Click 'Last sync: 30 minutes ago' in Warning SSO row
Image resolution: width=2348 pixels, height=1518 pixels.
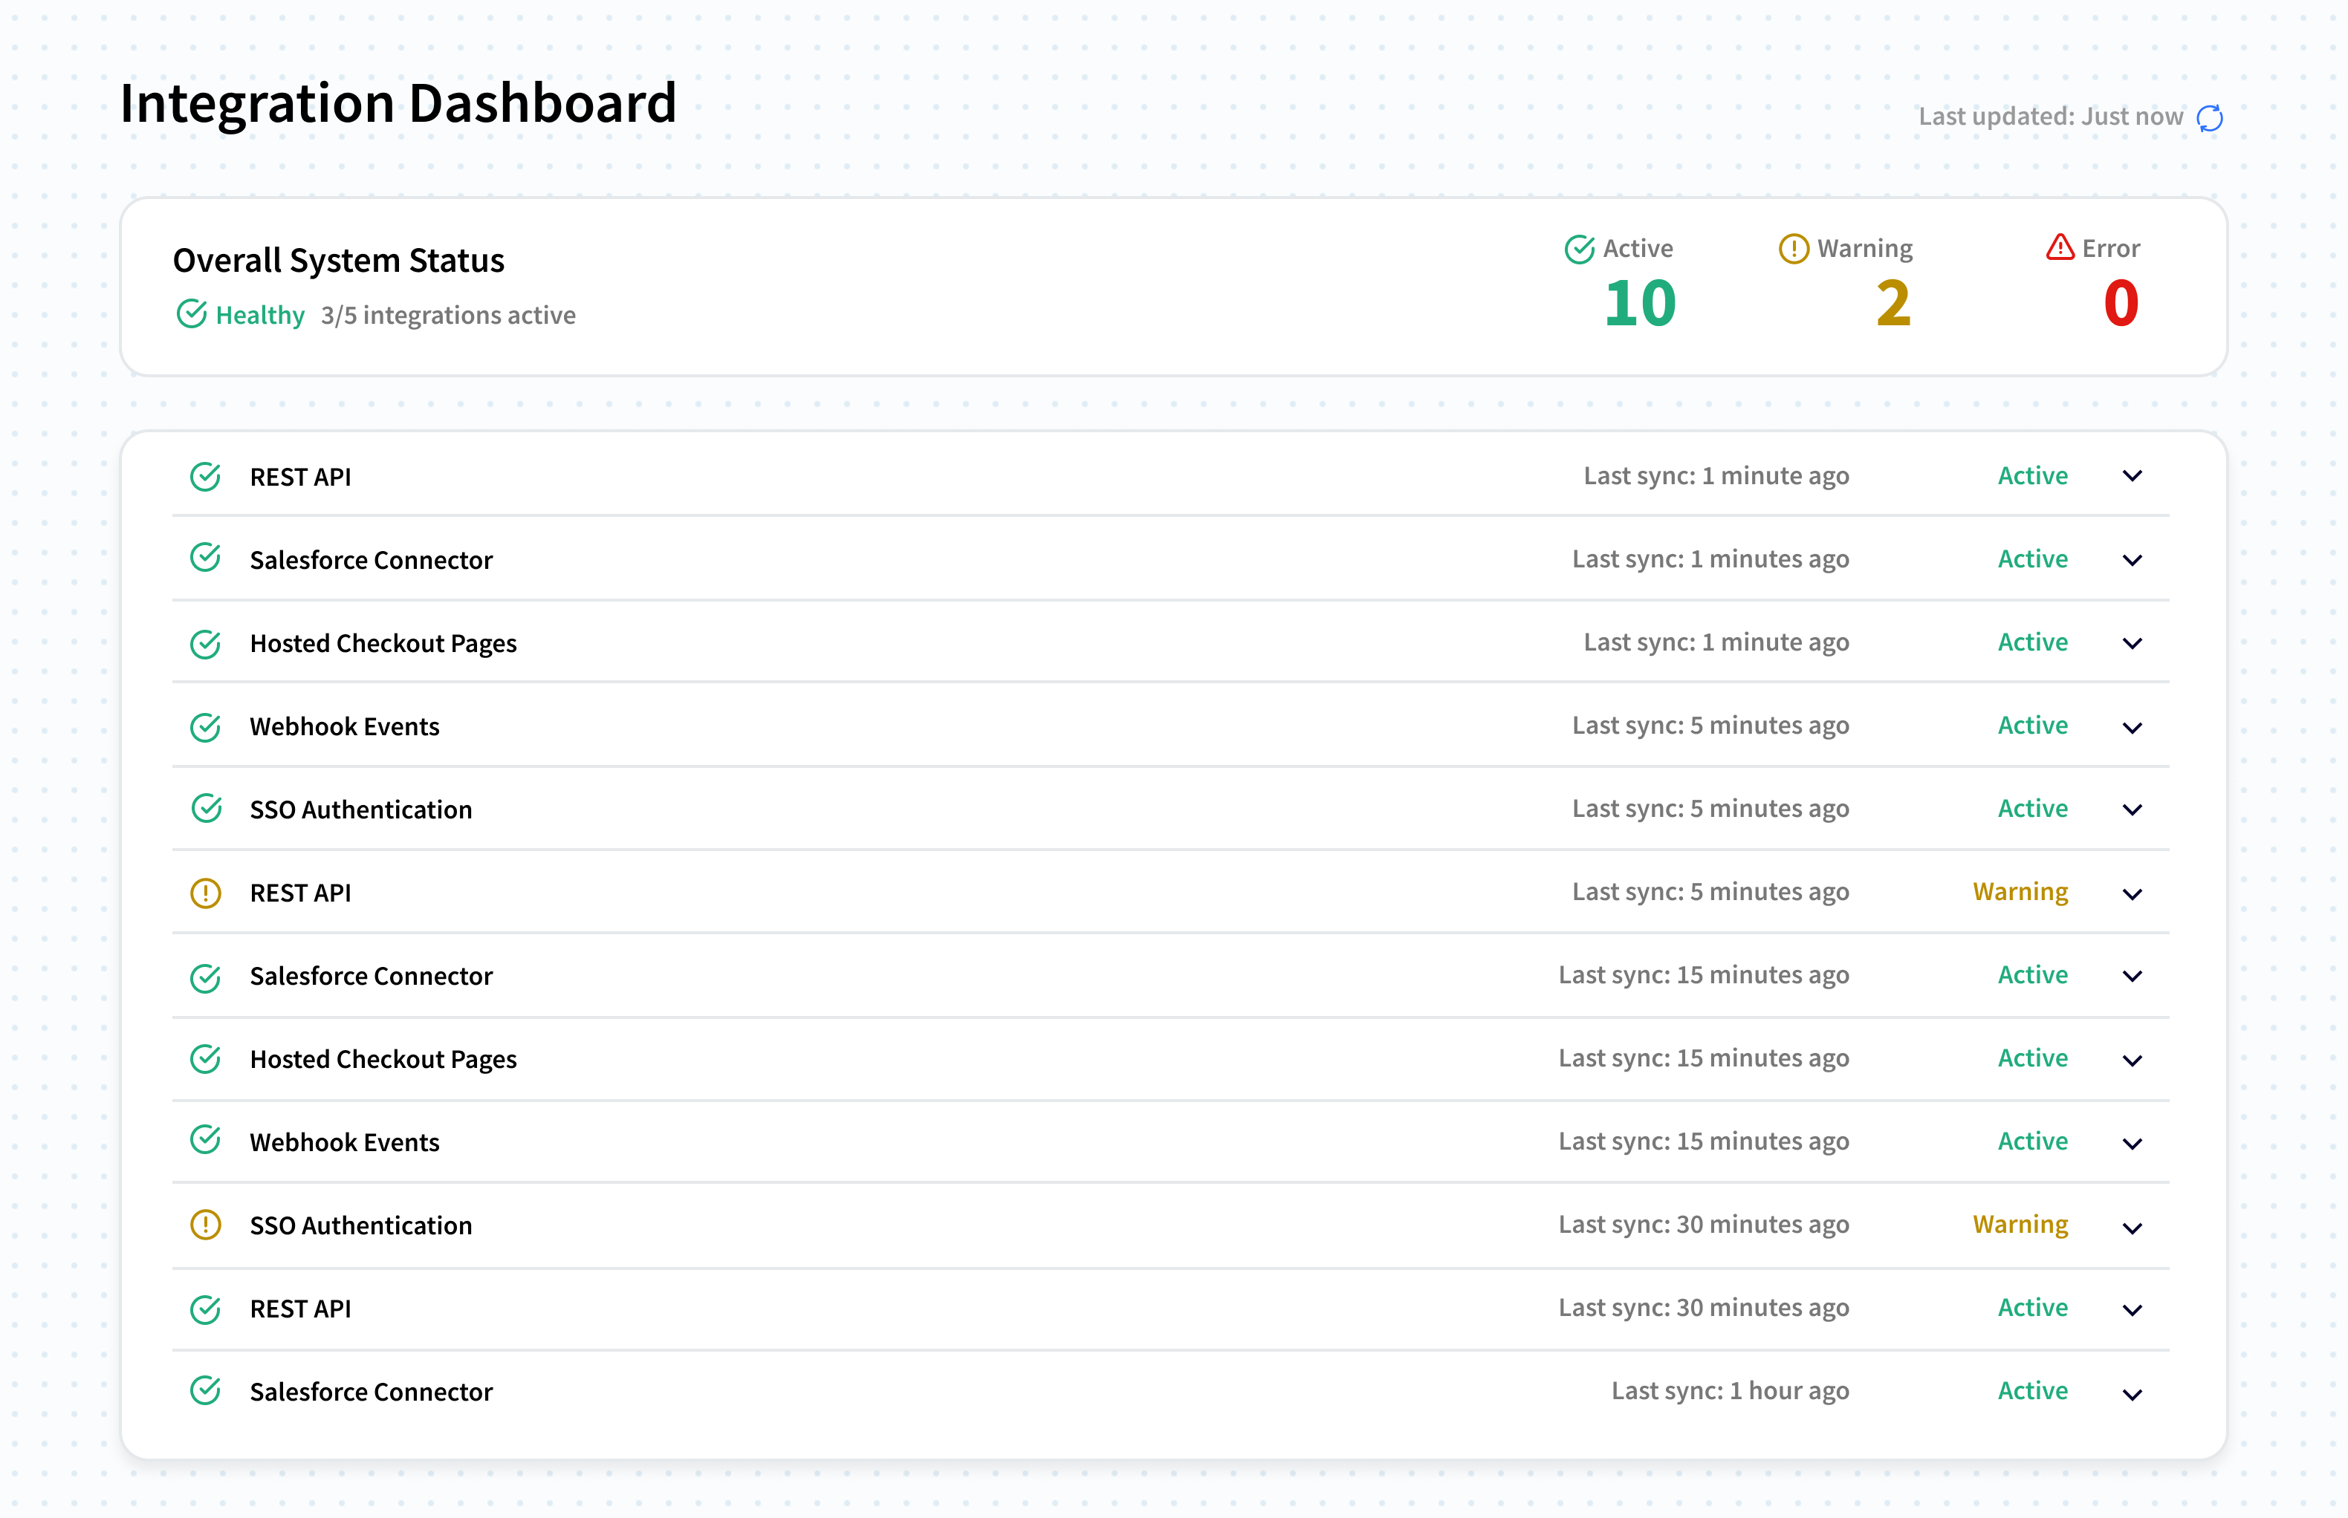(1703, 1224)
